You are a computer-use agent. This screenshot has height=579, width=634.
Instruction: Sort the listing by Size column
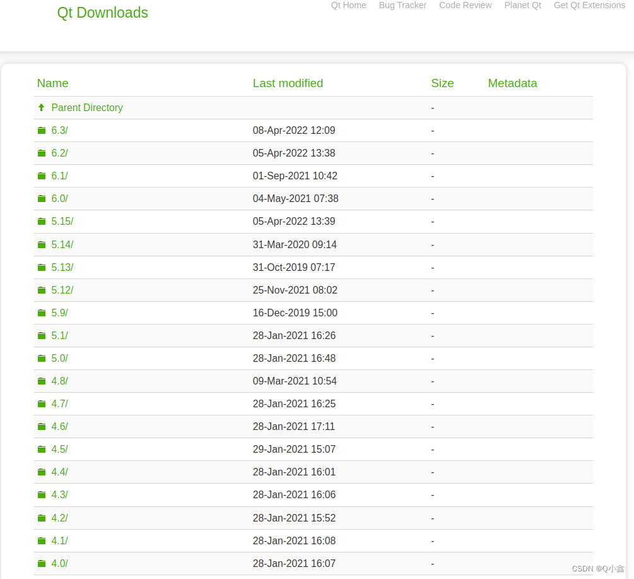click(442, 83)
